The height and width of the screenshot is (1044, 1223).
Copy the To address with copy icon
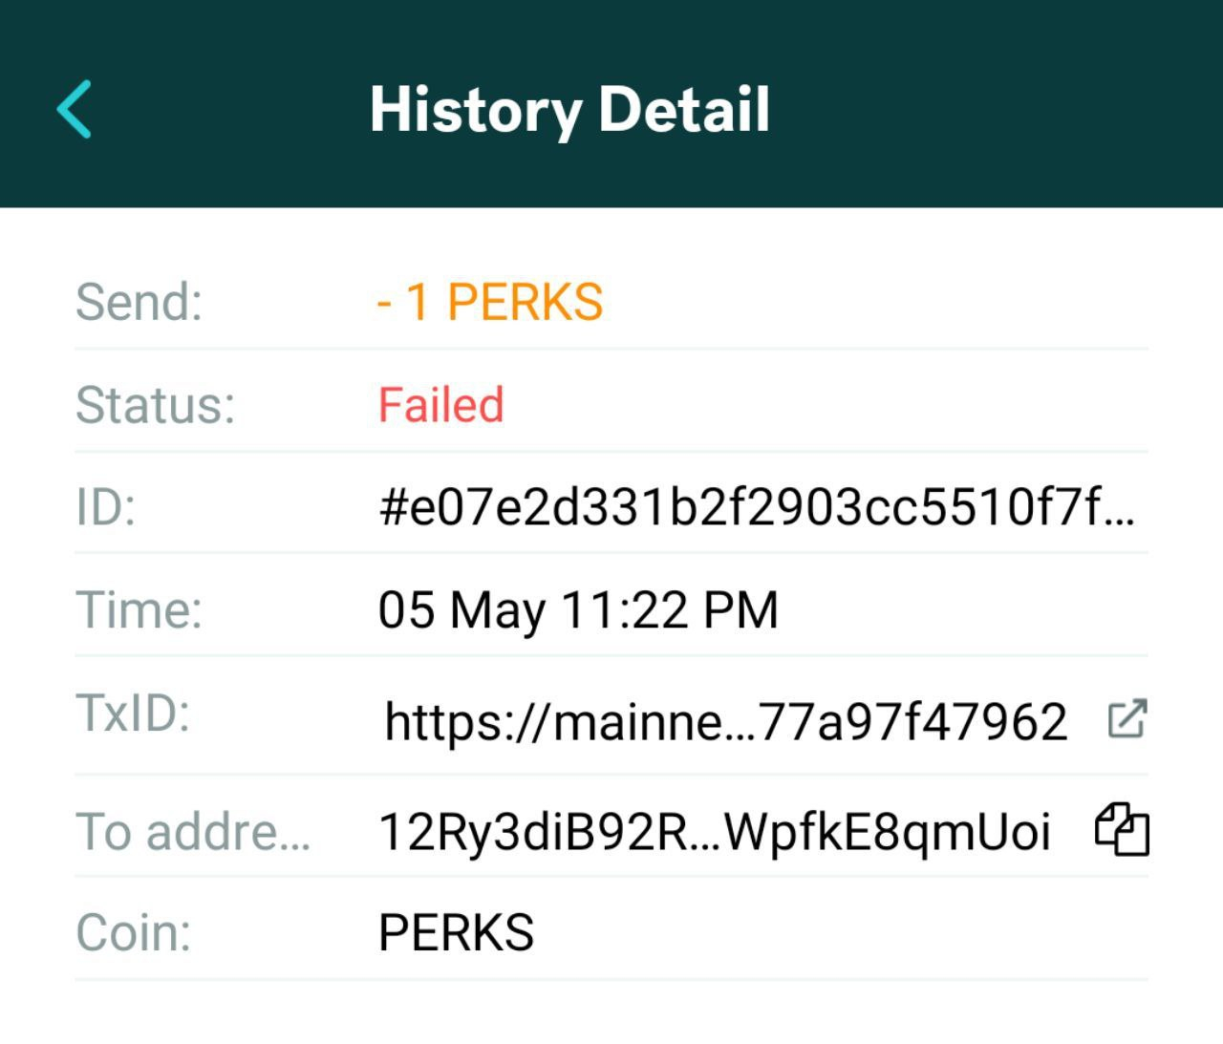click(1122, 829)
